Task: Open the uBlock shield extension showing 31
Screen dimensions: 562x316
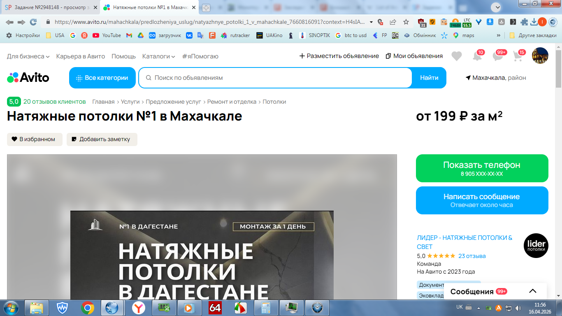Action: [x=422, y=23]
